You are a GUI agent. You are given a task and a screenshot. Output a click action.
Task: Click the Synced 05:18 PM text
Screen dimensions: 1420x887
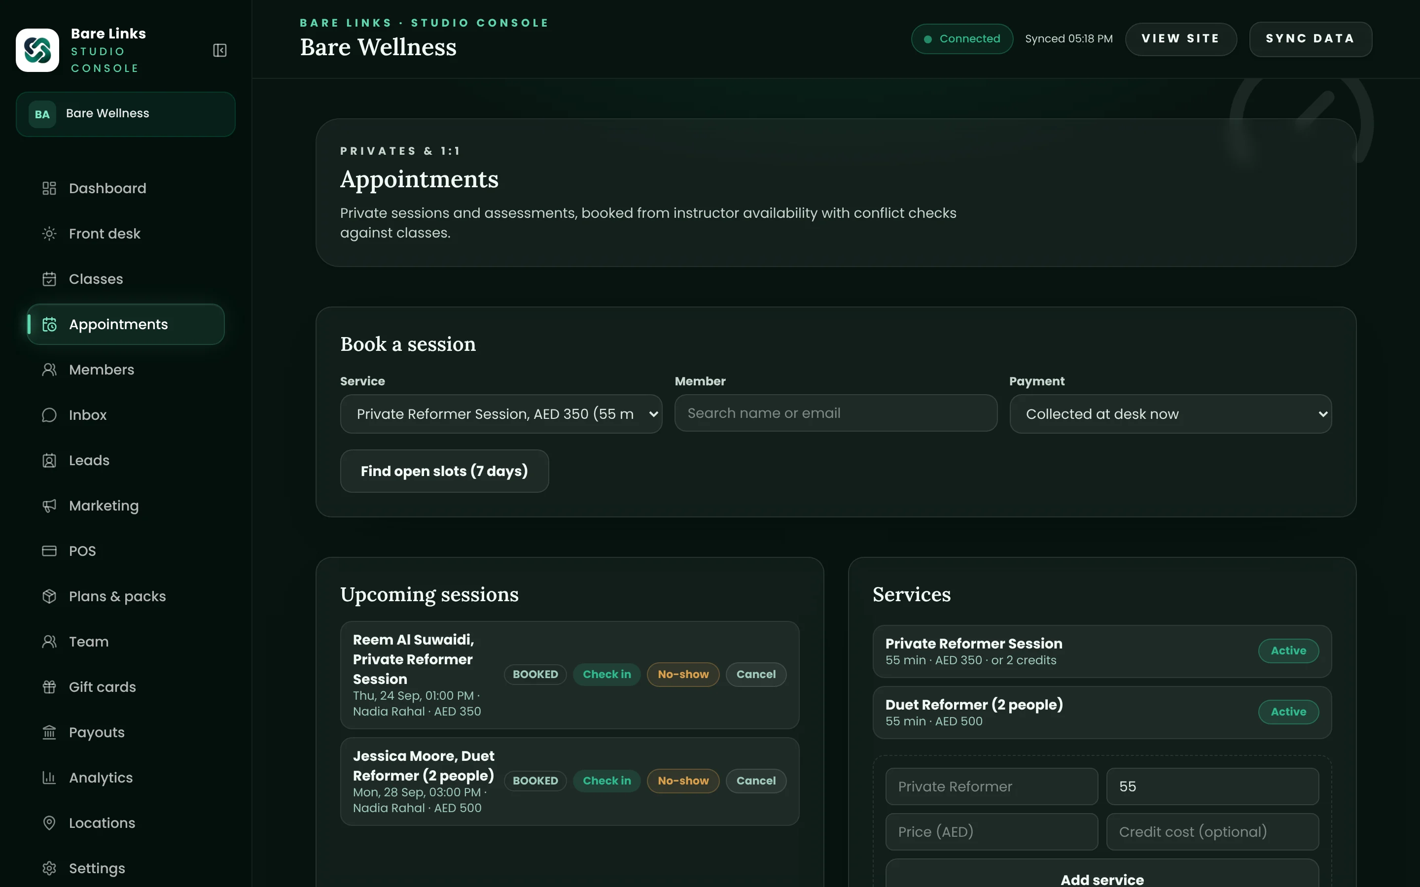(x=1068, y=39)
